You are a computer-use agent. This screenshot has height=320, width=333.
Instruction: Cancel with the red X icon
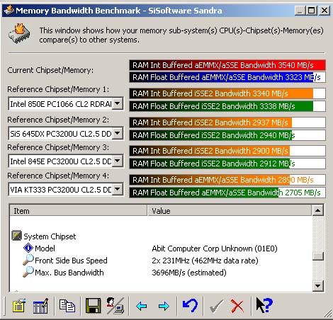(237, 307)
